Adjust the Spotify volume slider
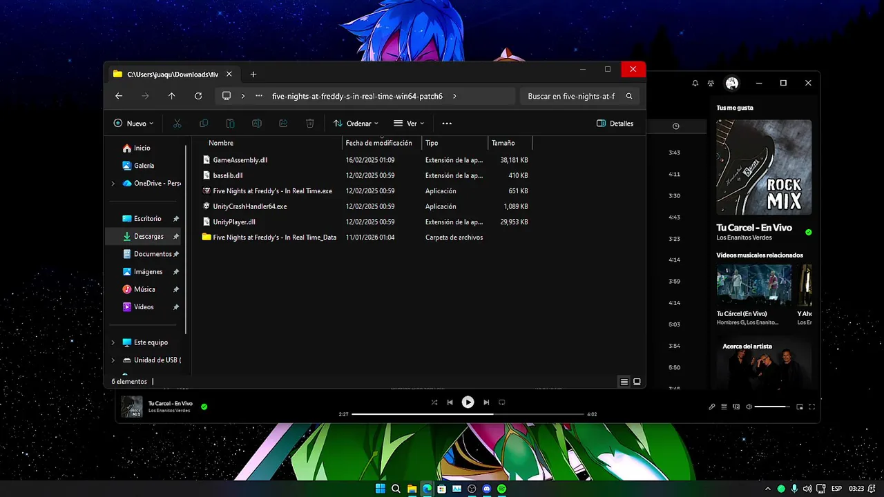 773,407
